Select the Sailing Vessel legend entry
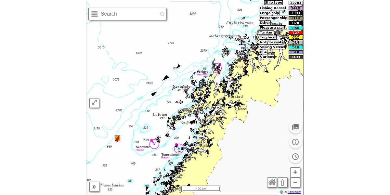This screenshot has width=390, height=195. (273, 47)
